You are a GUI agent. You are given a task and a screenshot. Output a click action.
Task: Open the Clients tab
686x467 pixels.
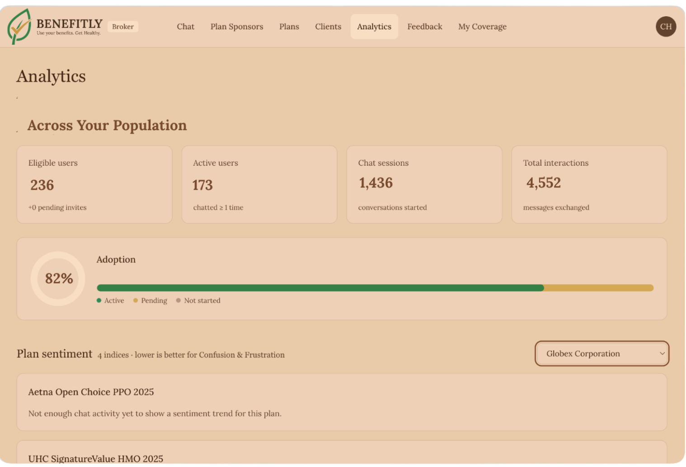pos(328,27)
